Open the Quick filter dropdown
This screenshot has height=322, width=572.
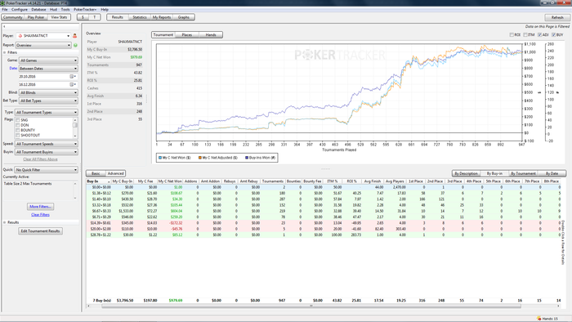[x=46, y=170]
